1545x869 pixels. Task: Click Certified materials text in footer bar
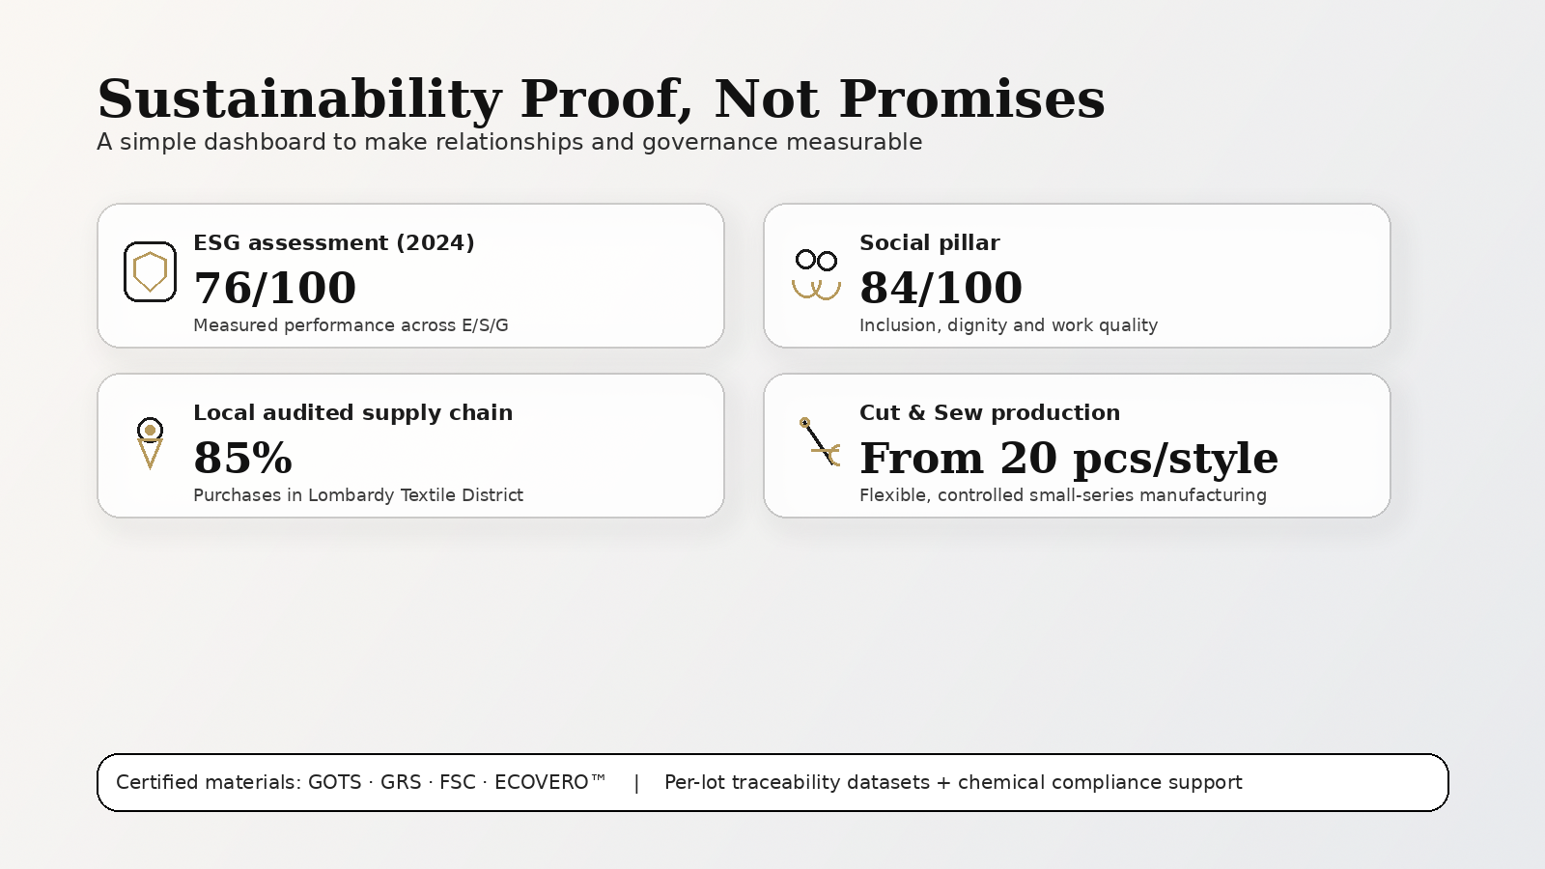(x=361, y=782)
